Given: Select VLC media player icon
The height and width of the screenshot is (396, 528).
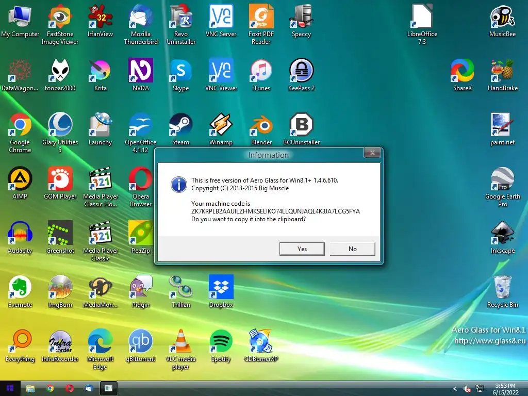Looking at the screenshot, I should tap(181, 350).
